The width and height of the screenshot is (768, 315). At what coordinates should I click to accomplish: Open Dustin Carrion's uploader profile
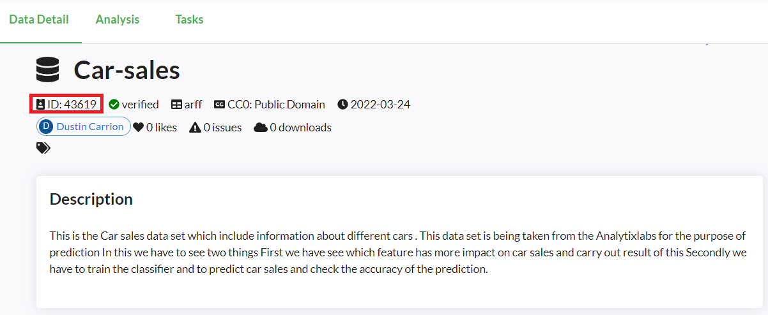(x=89, y=127)
